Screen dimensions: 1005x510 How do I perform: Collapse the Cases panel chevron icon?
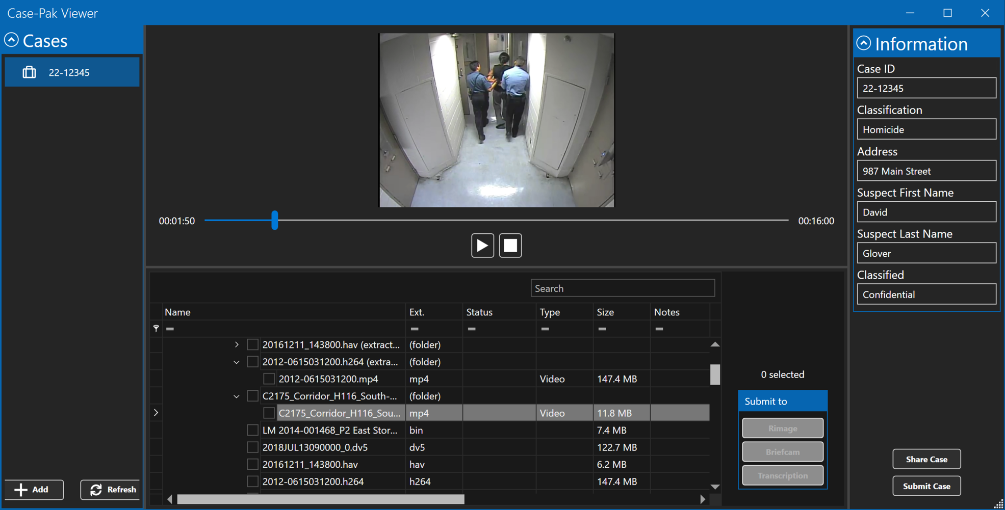click(x=11, y=40)
